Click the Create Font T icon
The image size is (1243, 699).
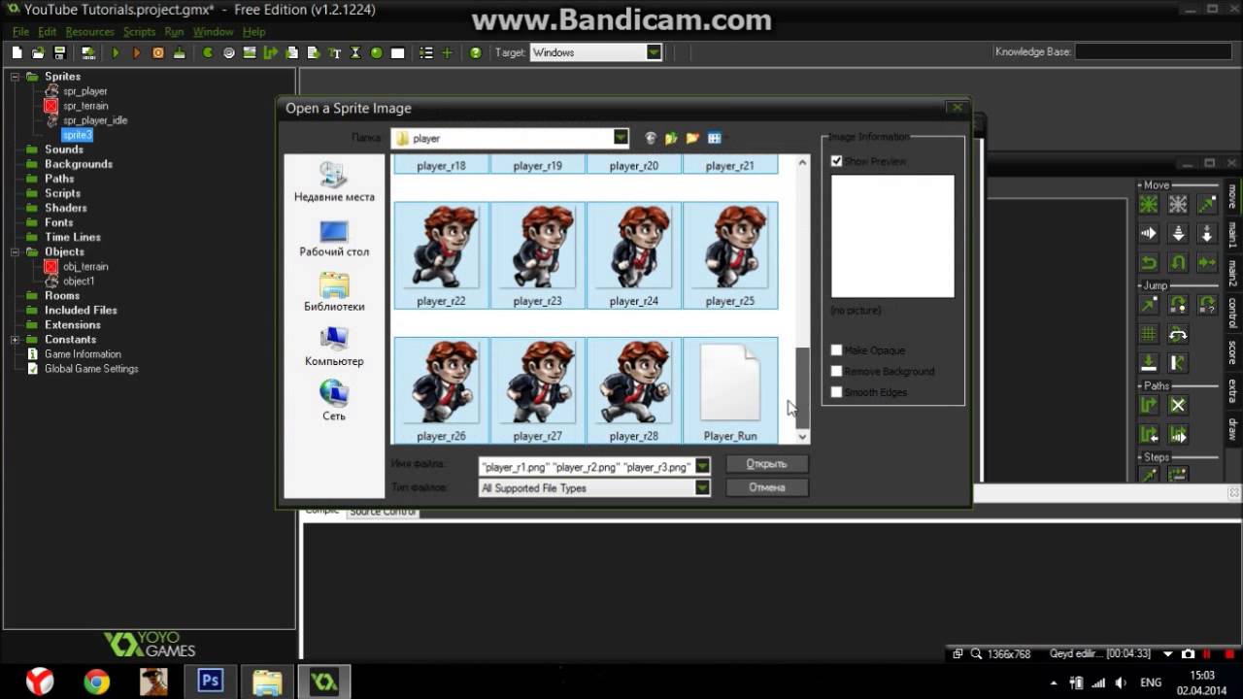pyautogui.click(x=334, y=53)
